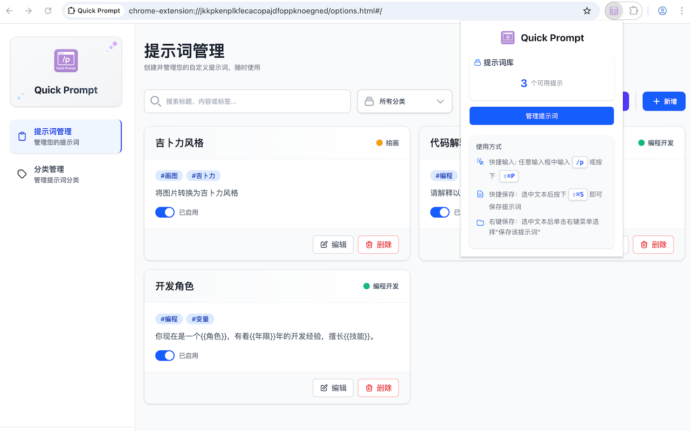The width and height of the screenshot is (690, 431).
Task: Click the orange dot next to 绘画 category
Action: click(379, 142)
